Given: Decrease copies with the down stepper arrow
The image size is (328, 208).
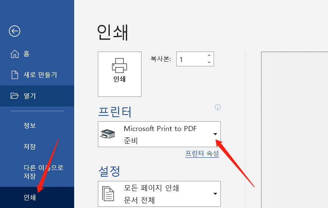Looking at the screenshot, I should click(x=209, y=63).
